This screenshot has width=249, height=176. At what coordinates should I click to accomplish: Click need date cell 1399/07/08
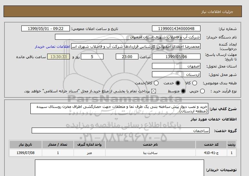click(x=26, y=153)
